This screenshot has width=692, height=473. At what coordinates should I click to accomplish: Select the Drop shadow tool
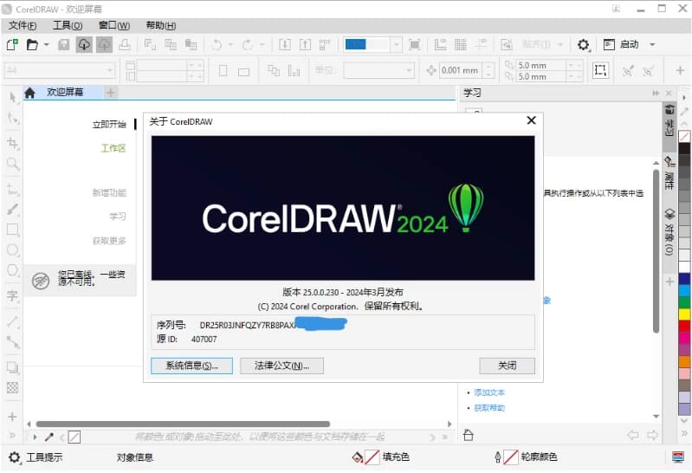[13, 367]
